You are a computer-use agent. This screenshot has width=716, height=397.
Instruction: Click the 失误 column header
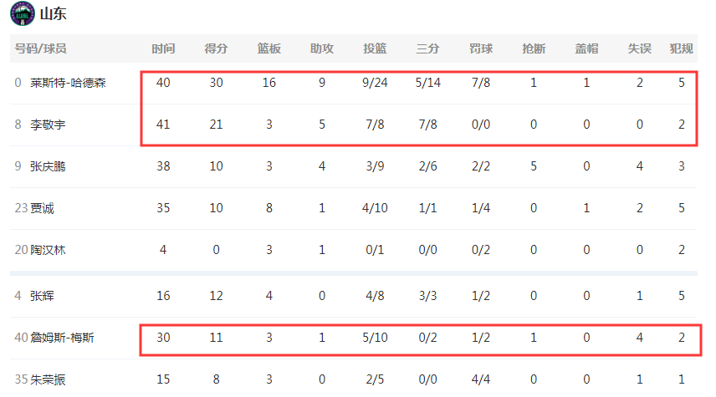point(639,48)
